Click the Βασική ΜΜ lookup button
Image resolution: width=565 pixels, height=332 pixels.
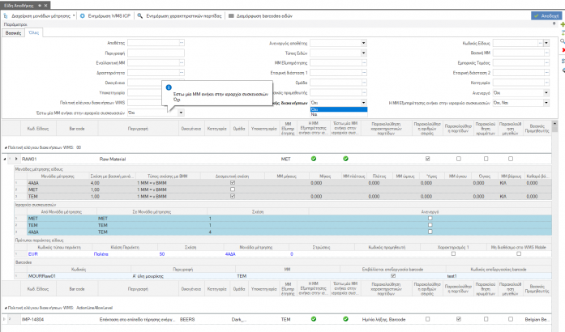point(546,53)
